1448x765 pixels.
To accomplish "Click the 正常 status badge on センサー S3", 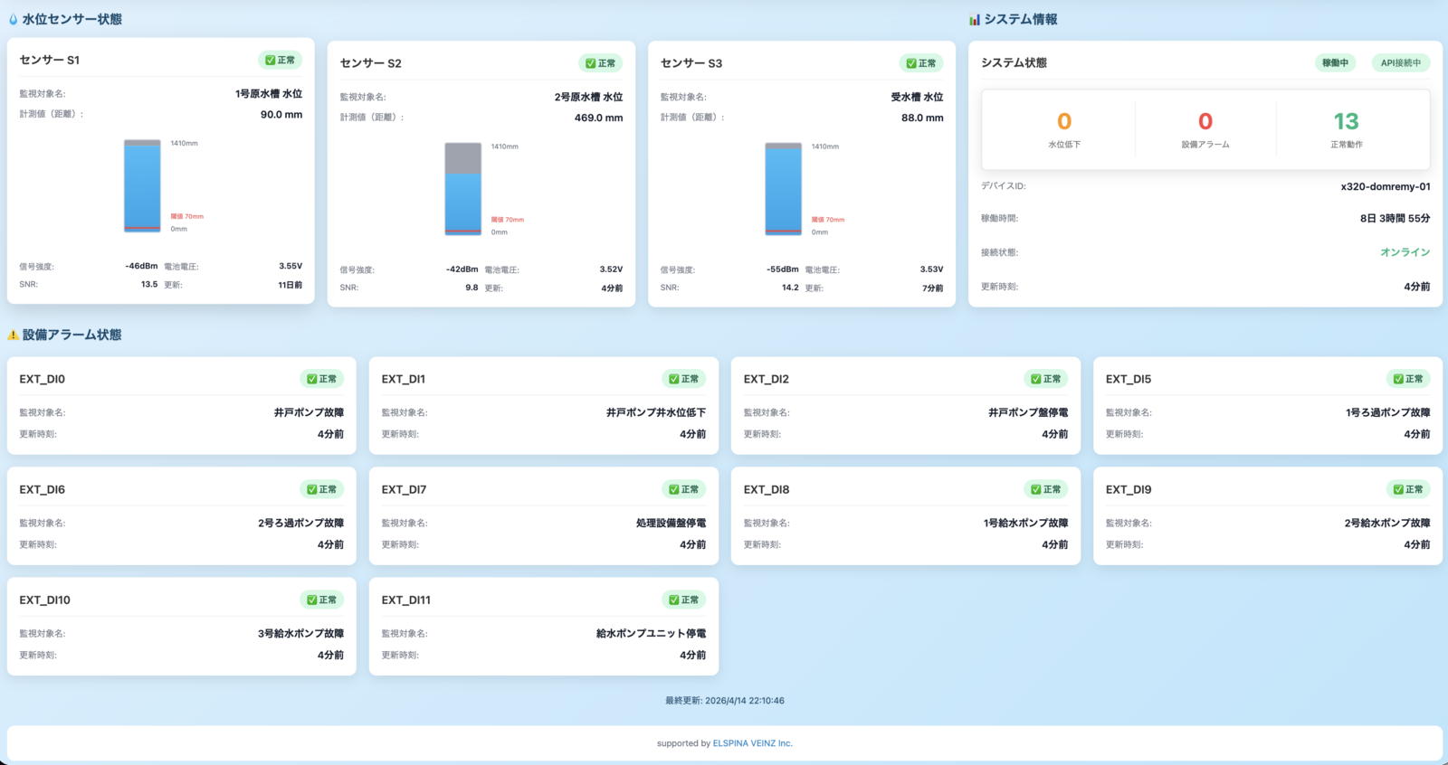I will pos(920,63).
